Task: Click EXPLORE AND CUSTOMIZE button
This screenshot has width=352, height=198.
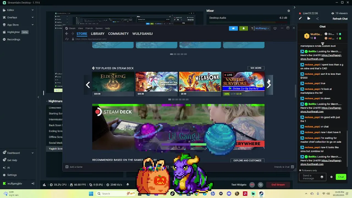Action: point(247,160)
